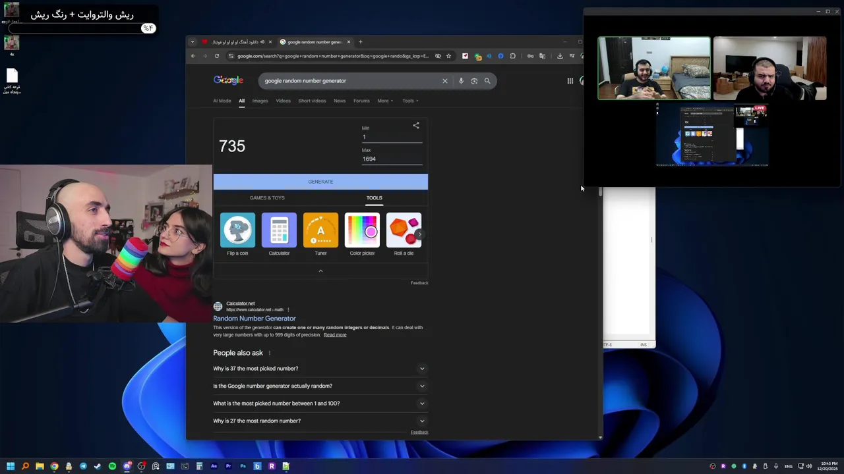Click the Google search query box

tap(349, 81)
